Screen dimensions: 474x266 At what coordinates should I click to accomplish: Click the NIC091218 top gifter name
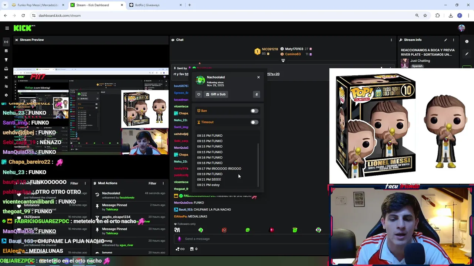[x=270, y=49]
